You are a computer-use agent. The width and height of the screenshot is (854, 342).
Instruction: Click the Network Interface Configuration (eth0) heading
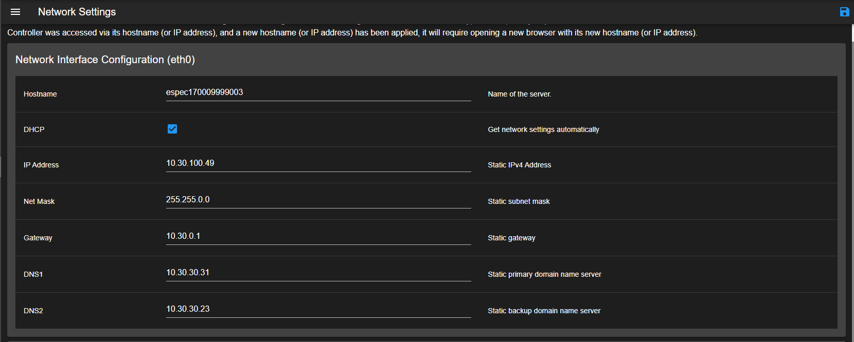[x=105, y=60]
